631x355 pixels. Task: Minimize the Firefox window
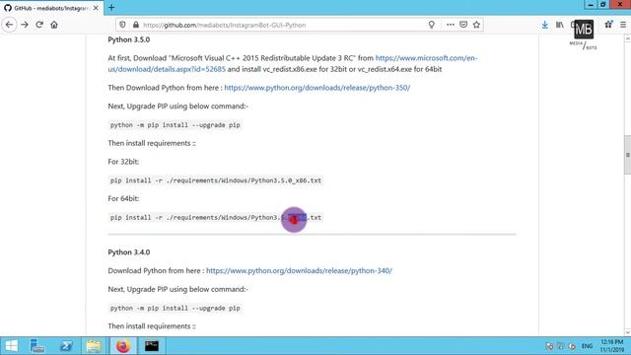coord(591,4)
